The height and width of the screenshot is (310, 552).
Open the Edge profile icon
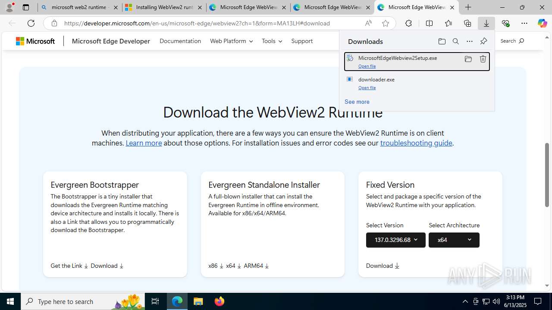[9, 7]
